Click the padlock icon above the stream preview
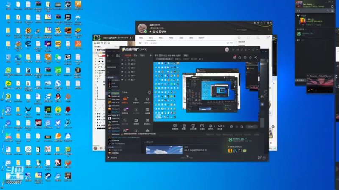The image size is (339, 190). coord(239,57)
